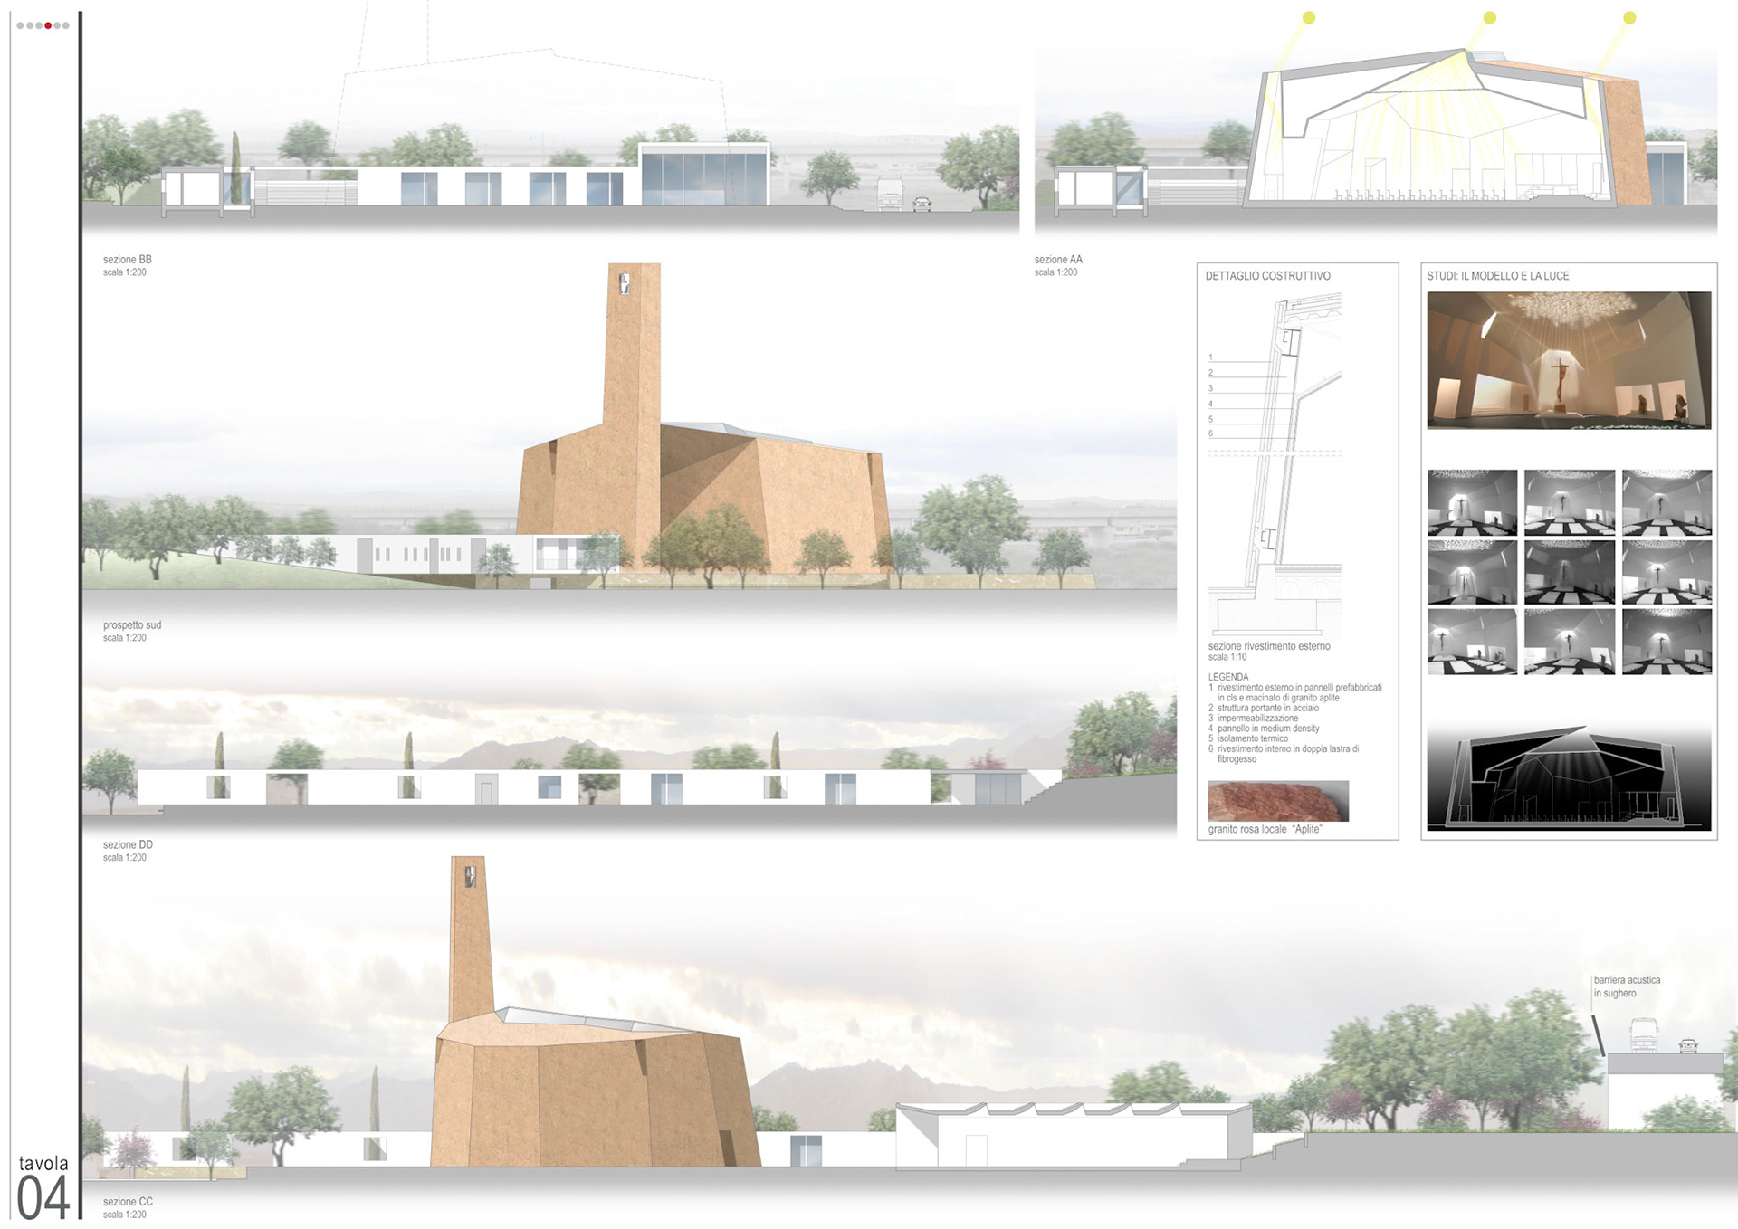The image size is (1738, 1229).
Task: Click the red page indicator dot
Action: (48, 25)
